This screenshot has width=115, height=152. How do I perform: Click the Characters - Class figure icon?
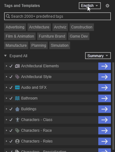click(17, 120)
